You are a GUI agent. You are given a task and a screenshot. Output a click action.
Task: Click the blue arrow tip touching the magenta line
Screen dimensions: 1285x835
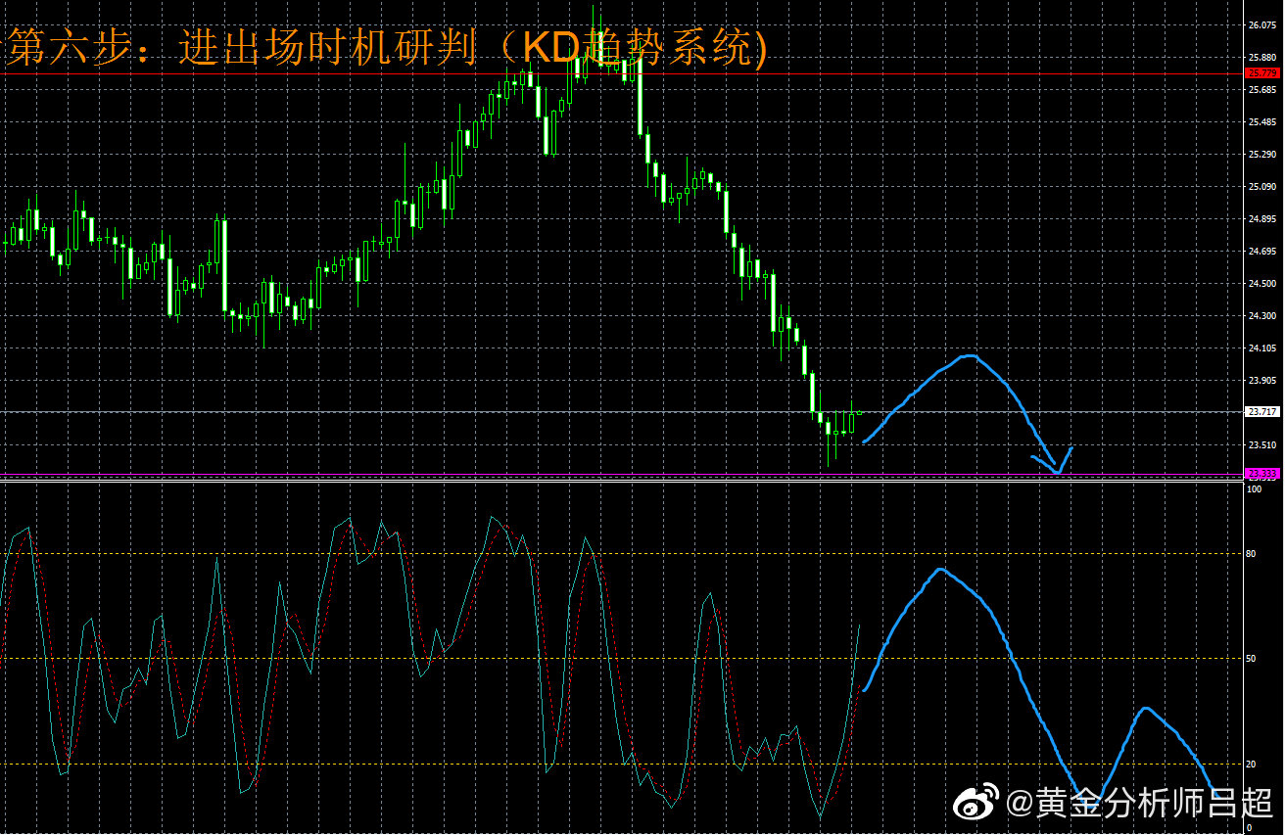point(1058,473)
